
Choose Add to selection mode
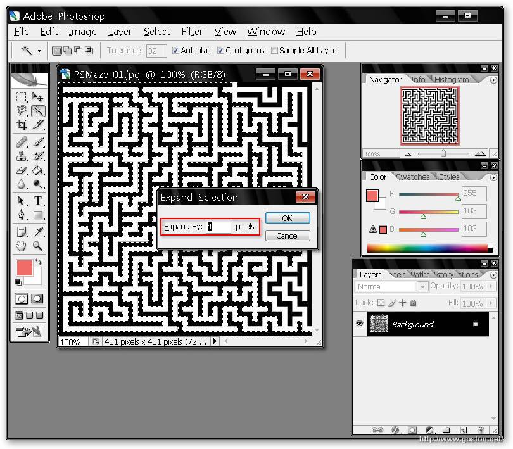67,51
